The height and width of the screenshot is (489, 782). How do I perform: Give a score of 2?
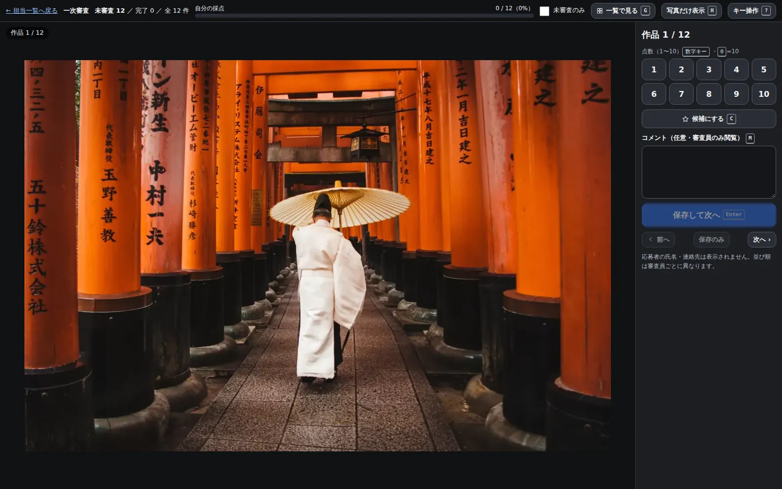pos(681,69)
